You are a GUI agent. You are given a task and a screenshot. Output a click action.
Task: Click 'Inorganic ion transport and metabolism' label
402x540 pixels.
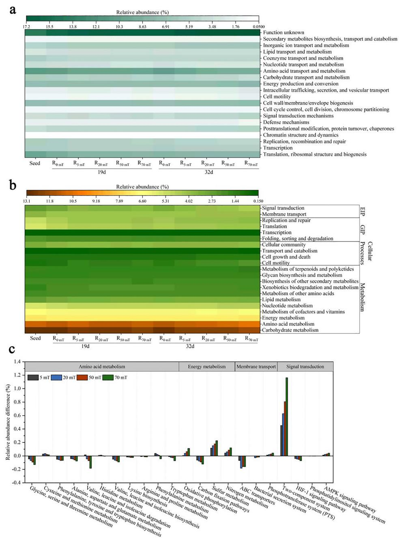click(306, 45)
